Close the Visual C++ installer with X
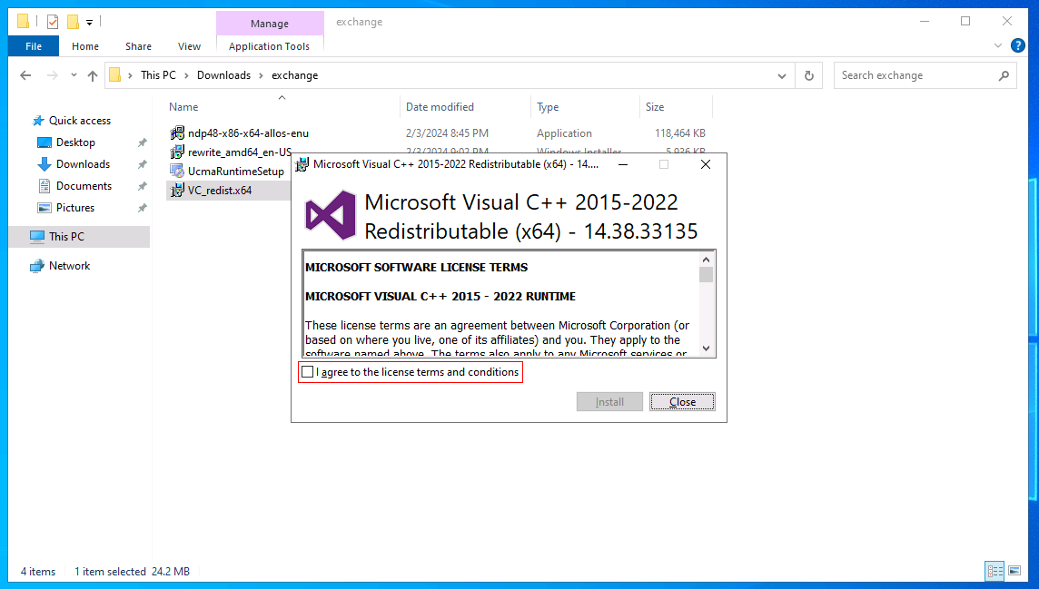 point(706,164)
